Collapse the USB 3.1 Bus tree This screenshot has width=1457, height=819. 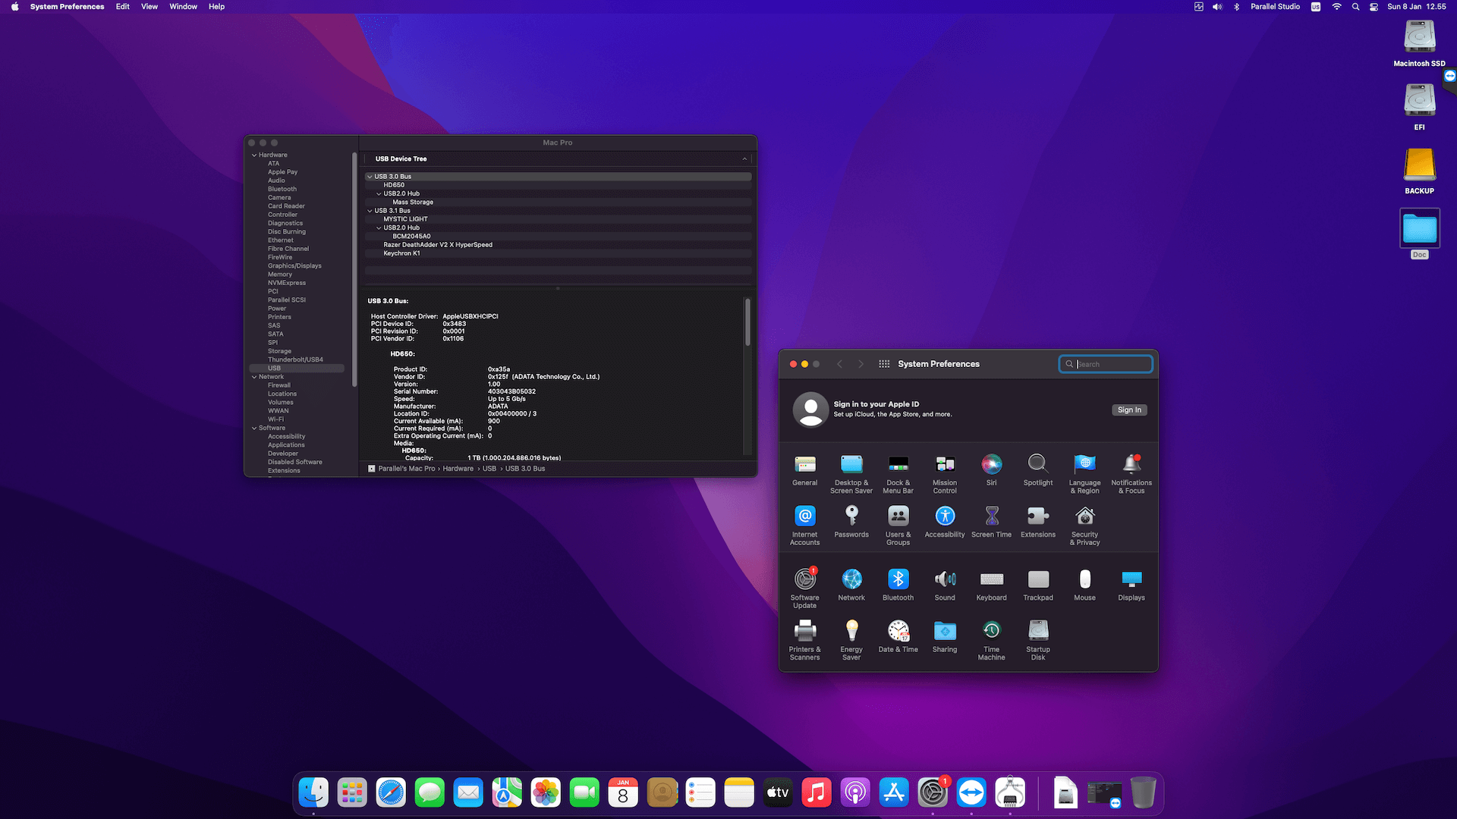click(x=370, y=211)
